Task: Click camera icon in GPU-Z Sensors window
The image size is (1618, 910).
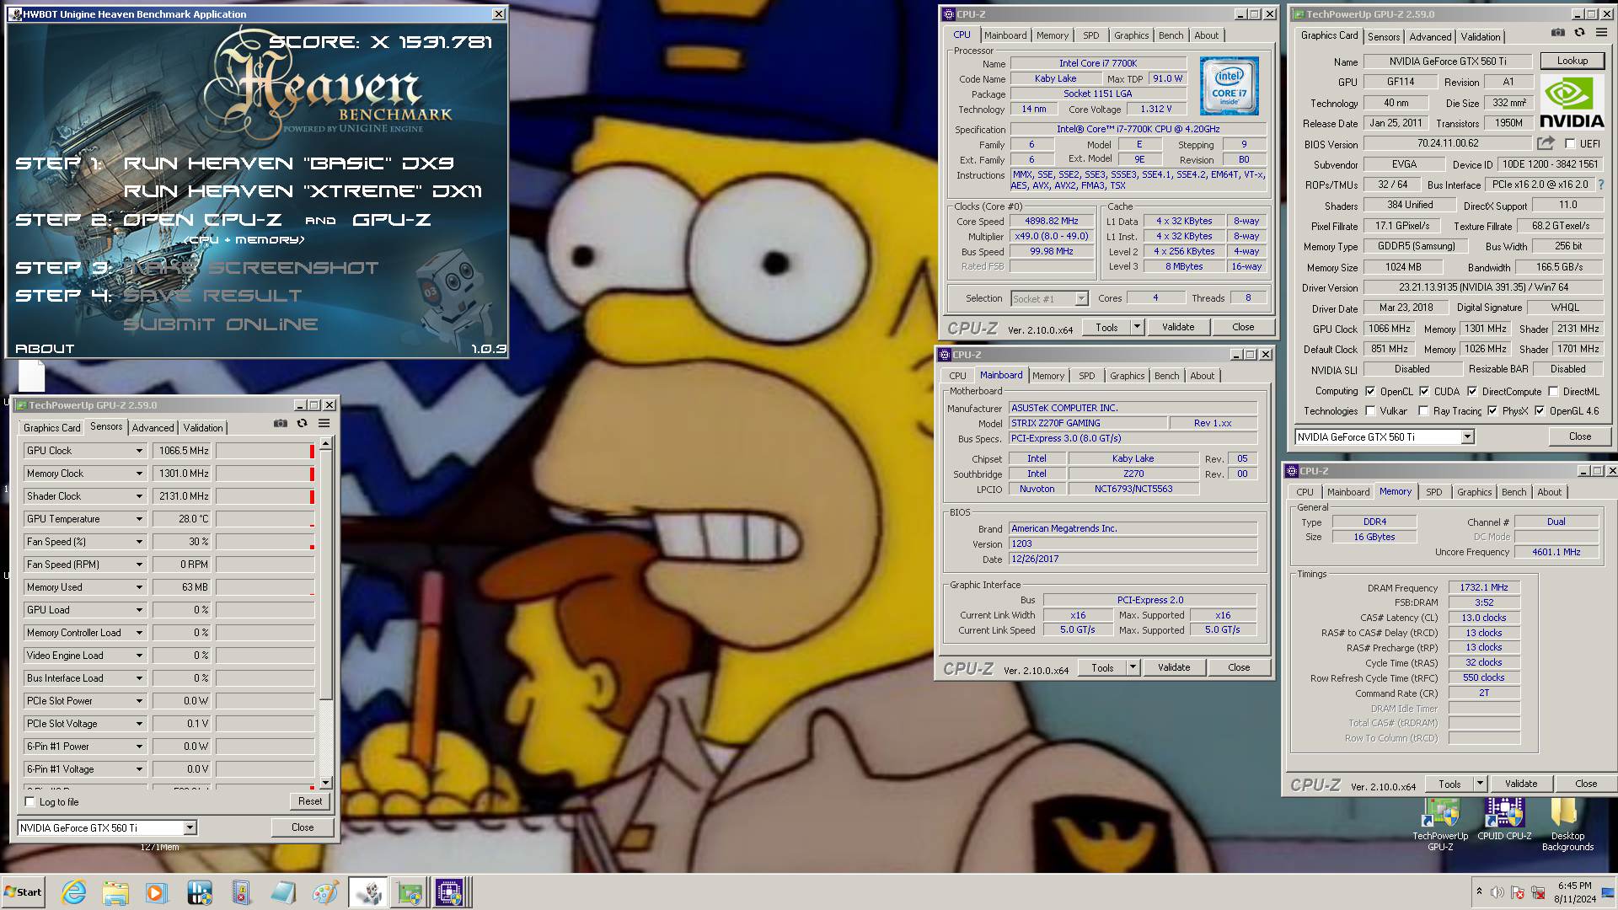Action: pyautogui.click(x=281, y=424)
